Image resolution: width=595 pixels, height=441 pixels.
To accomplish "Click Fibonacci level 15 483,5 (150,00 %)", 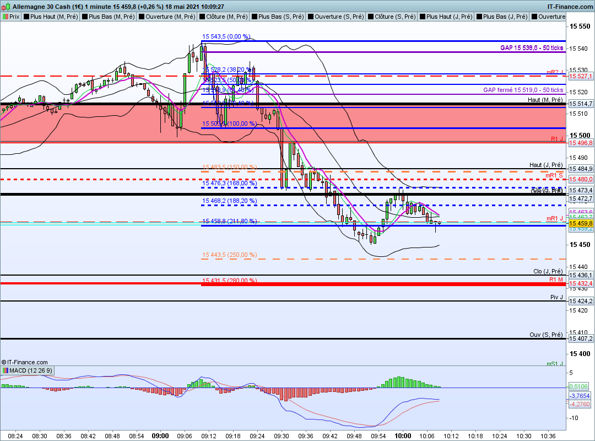I will point(229,166).
